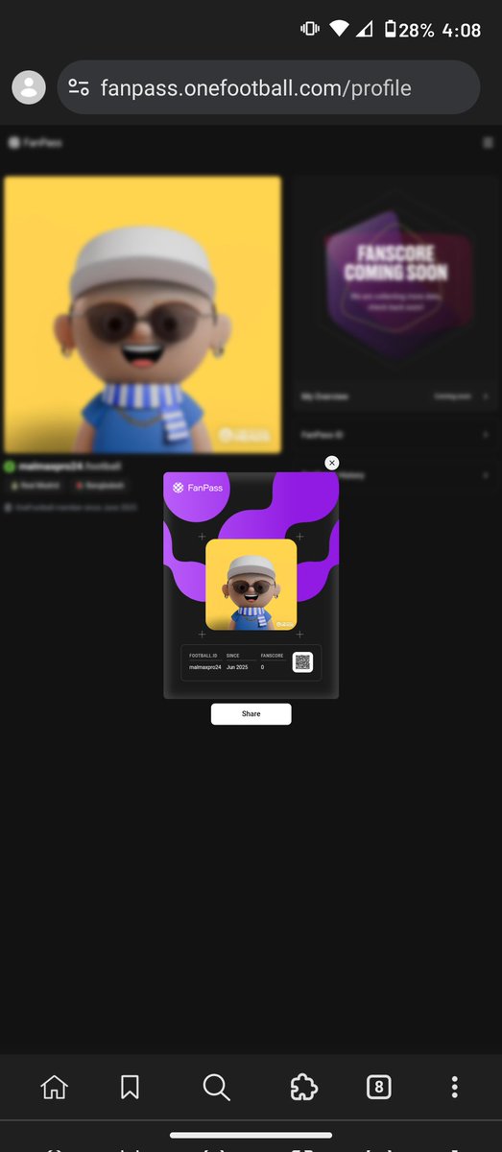Open site settings icon in address bar
Image resolution: width=502 pixels, height=1152 pixels.
[79, 88]
